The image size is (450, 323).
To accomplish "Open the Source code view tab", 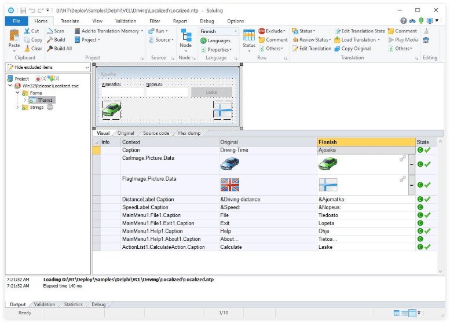I will point(156,133).
